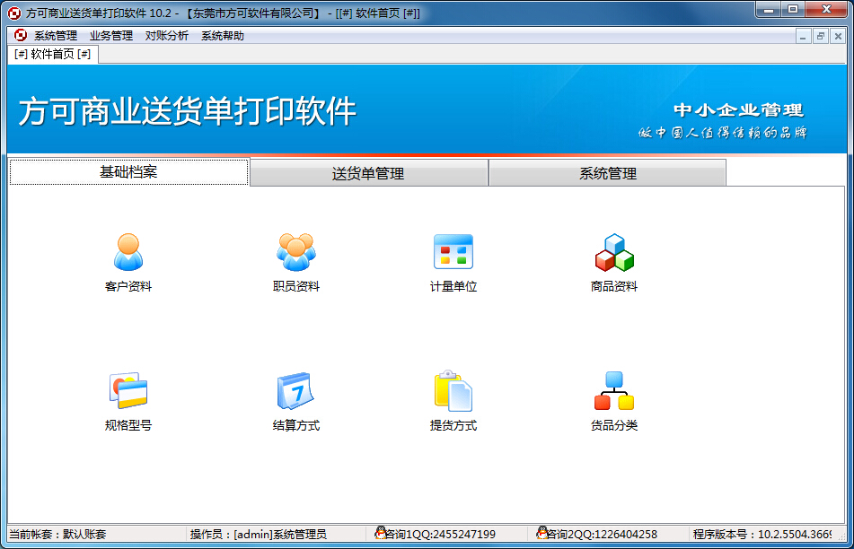The width and height of the screenshot is (854, 549).
Task: Click the 方可商业送货单打印软件 banner title
Action: [188, 111]
